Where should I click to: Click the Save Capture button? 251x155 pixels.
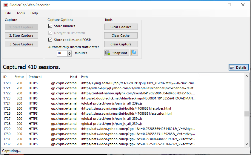[21, 44]
